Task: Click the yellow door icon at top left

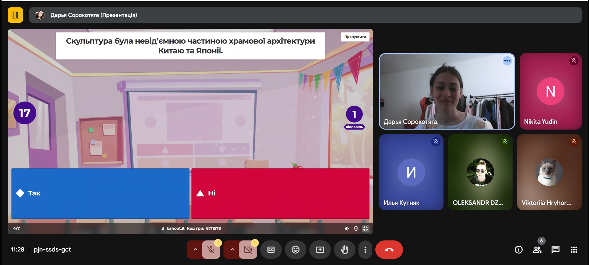Action: (15, 15)
